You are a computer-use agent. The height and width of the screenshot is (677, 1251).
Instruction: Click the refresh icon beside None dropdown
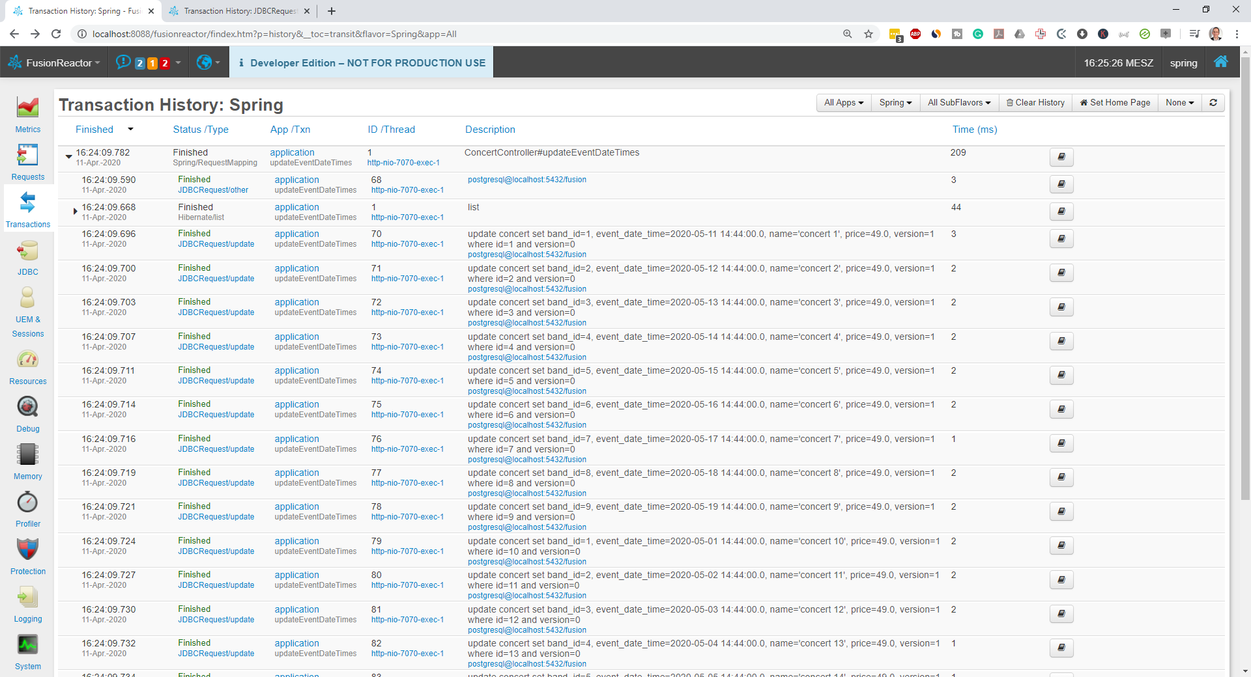pyautogui.click(x=1213, y=103)
